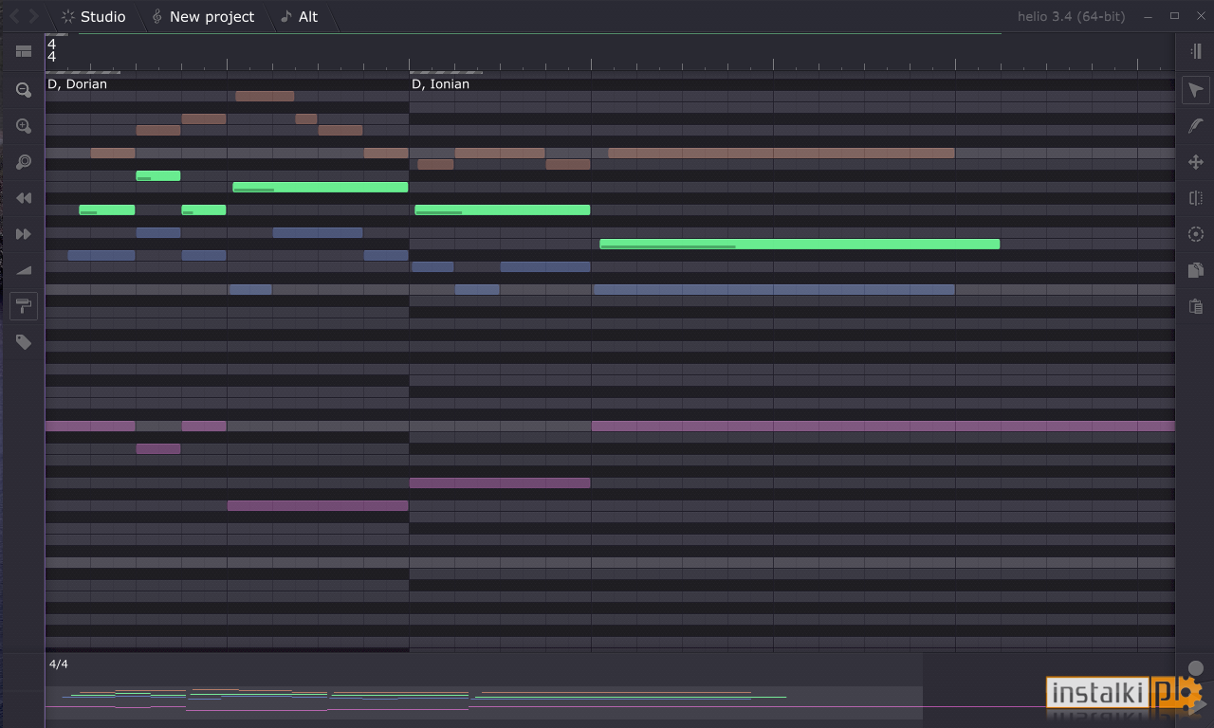Click the zoom out magnifier icon
This screenshot has height=728, width=1214.
(x=24, y=90)
